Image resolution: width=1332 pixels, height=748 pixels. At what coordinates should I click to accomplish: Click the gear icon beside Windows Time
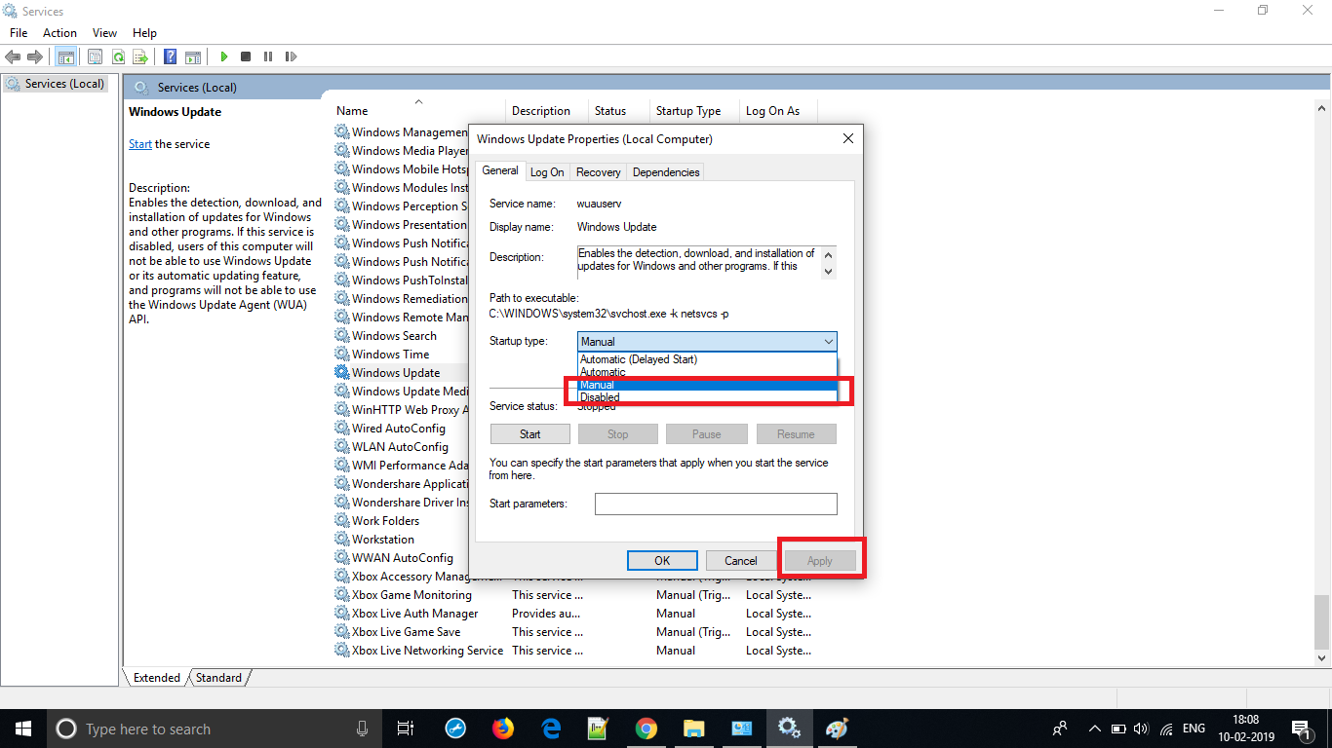click(x=342, y=355)
